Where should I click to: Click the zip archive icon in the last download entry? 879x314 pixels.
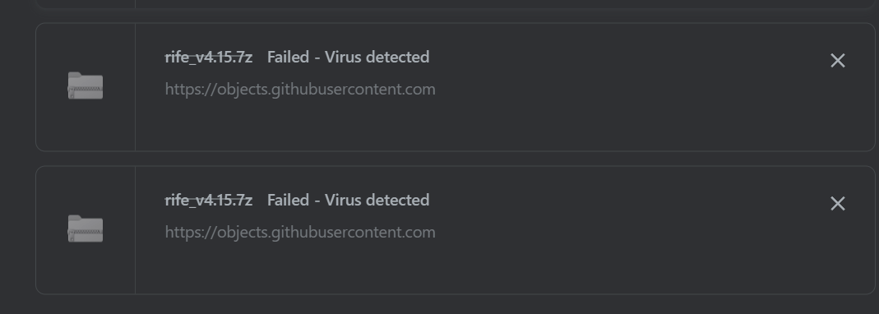[86, 229]
